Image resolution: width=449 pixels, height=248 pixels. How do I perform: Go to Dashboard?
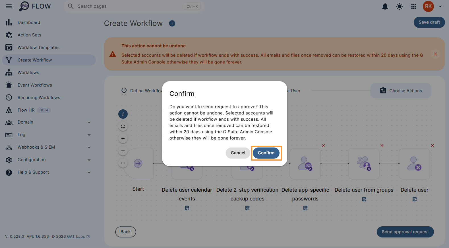49,22
